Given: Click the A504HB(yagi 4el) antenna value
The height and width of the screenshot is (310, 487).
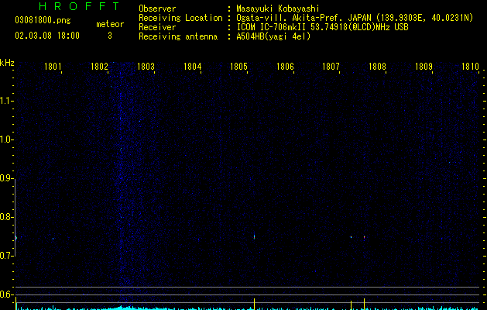Looking at the screenshot, I should click(x=273, y=36).
